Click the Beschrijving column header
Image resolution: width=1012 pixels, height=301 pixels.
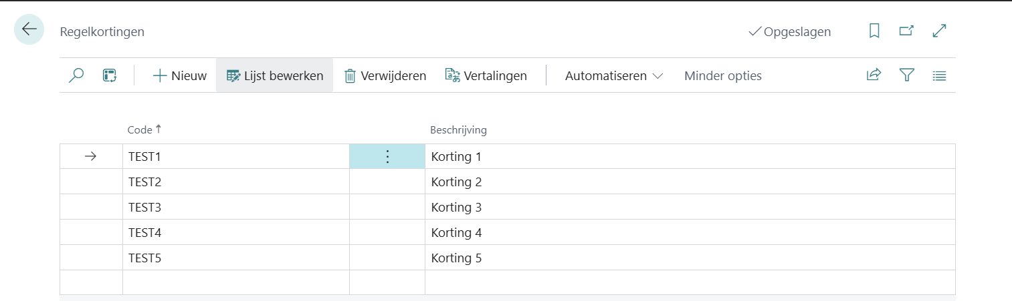coord(458,130)
